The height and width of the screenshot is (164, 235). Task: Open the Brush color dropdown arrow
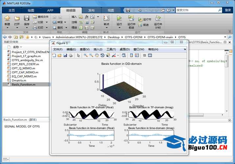pos(118,55)
